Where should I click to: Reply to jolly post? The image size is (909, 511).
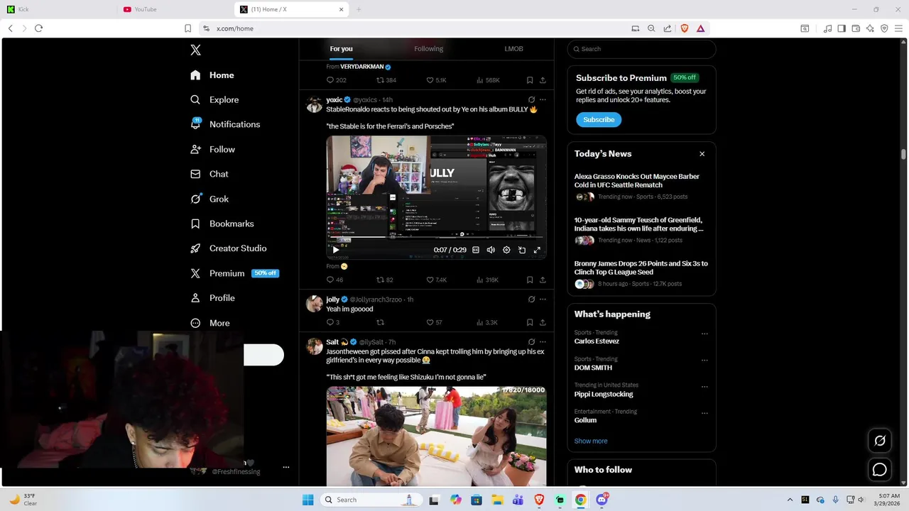click(x=332, y=322)
